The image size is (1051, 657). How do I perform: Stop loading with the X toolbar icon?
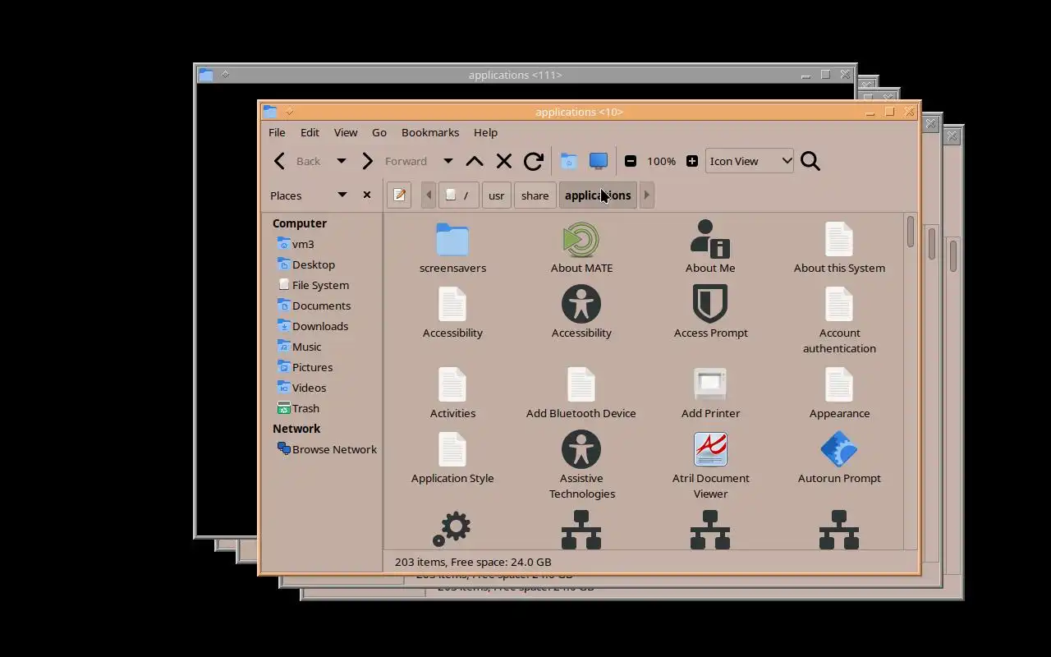point(504,161)
